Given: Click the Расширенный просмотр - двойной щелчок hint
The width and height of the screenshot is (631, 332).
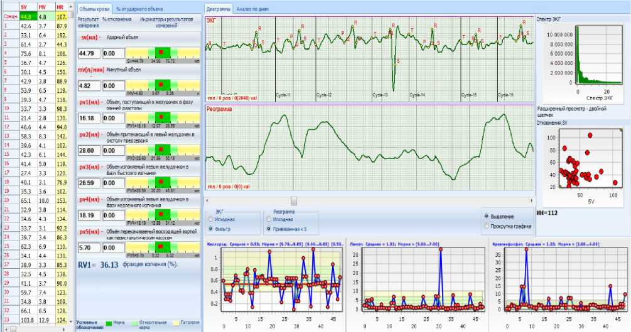Looking at the screenshot, I should click(571, 112).
